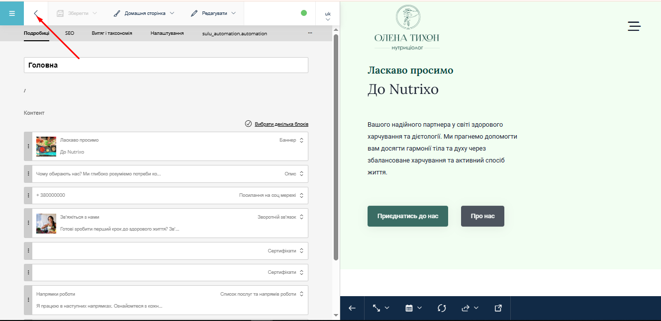Screen dimensions: 661x321
Task: Open the preview in a new window
Action: pos(498,308)
